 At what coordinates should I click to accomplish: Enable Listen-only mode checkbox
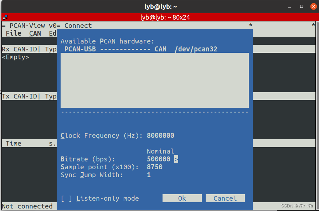[66, 199]
